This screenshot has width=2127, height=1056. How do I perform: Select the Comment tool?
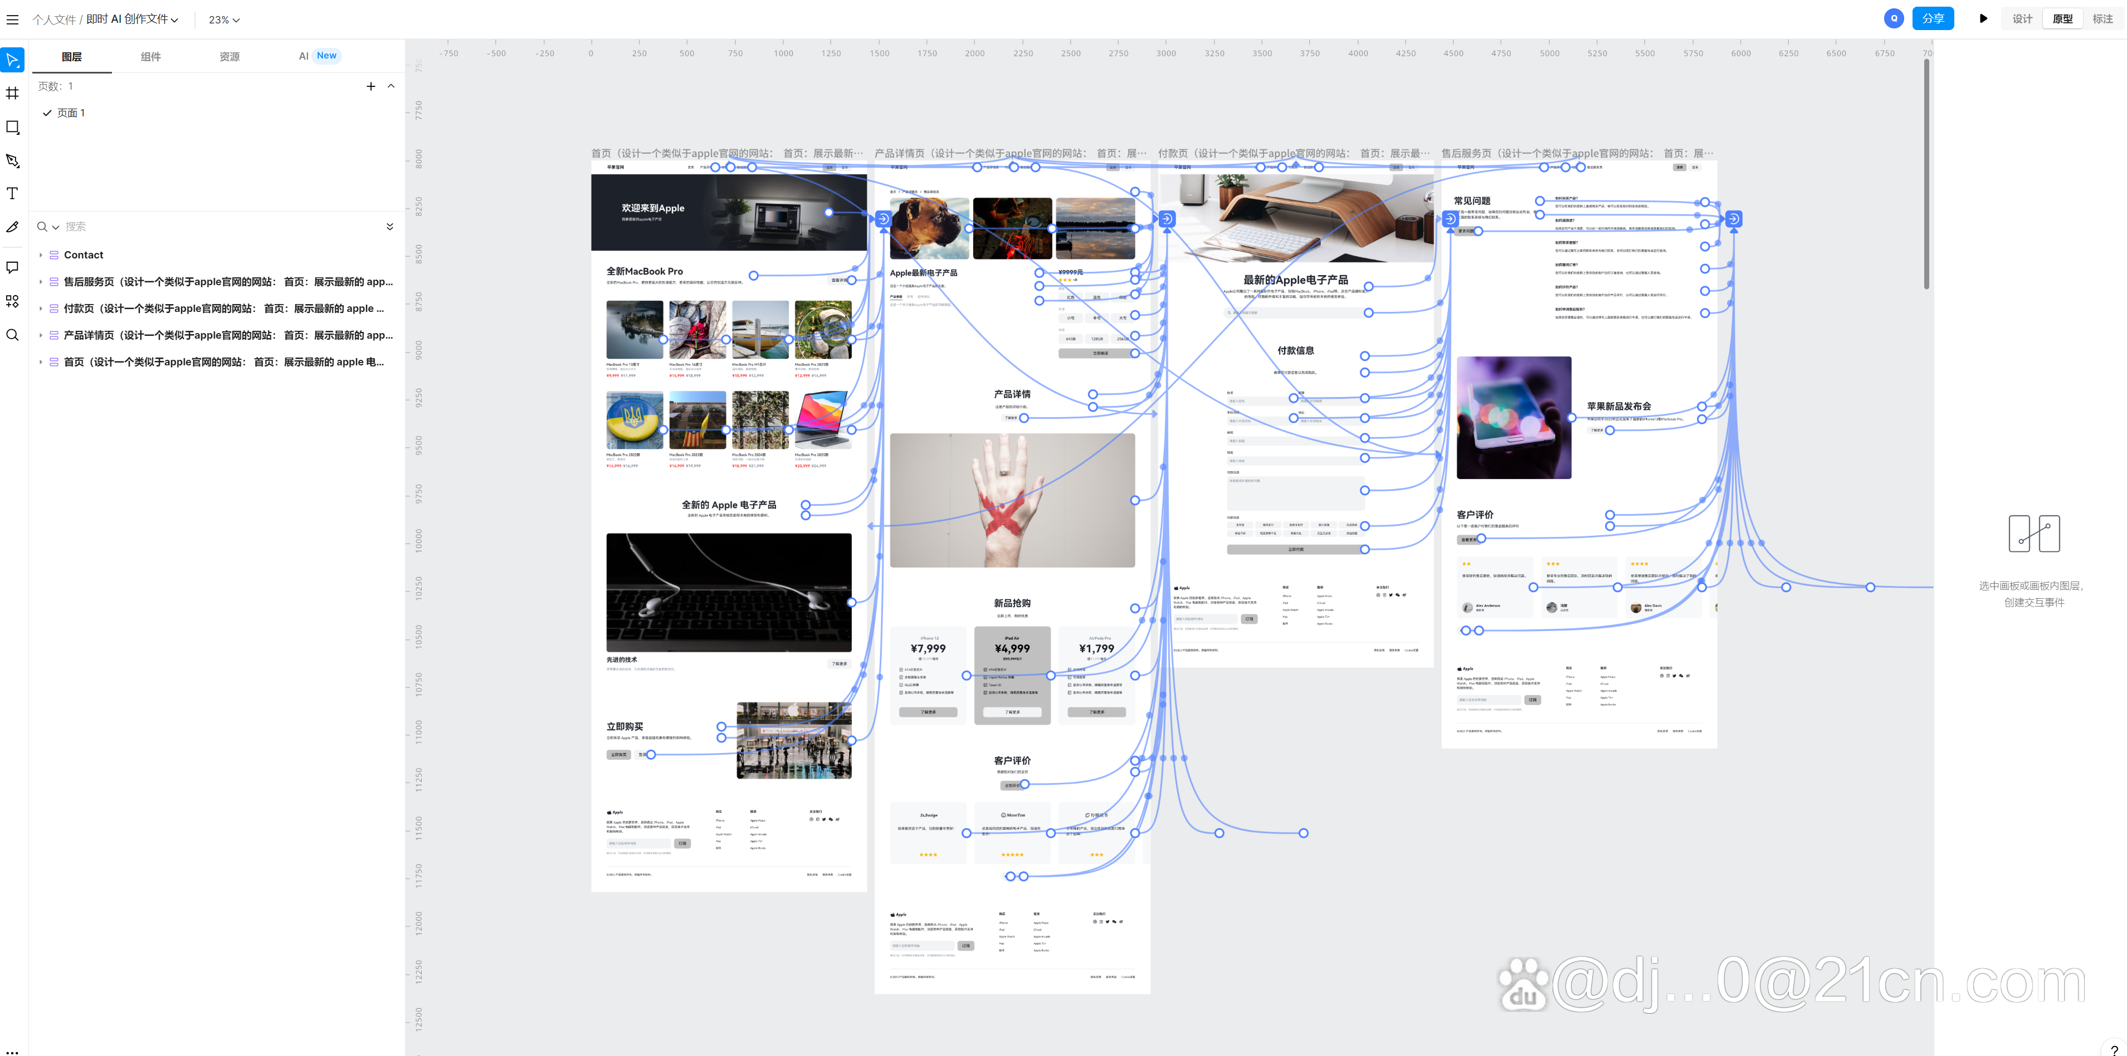tap(12, 267)
